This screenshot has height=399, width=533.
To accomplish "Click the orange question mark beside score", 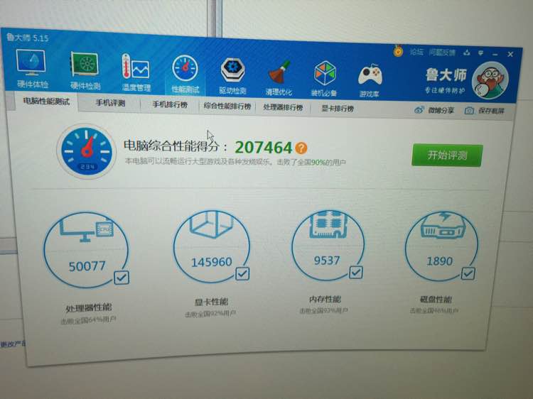I will (x=301, y=148).
